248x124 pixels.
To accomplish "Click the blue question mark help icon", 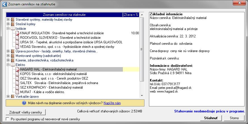I will click(x=24, y=103).
